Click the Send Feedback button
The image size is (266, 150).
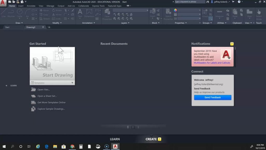(x=212, y=97)
